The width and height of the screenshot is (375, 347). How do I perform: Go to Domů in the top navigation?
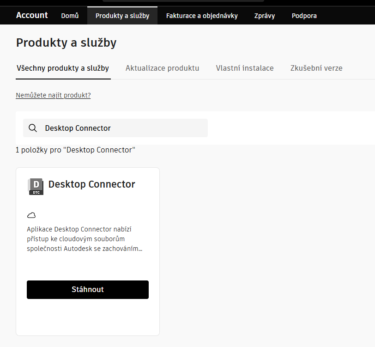[70, 16]
